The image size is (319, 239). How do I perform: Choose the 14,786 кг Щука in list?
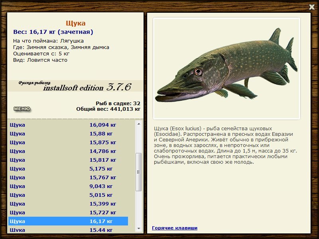point(68,151)
